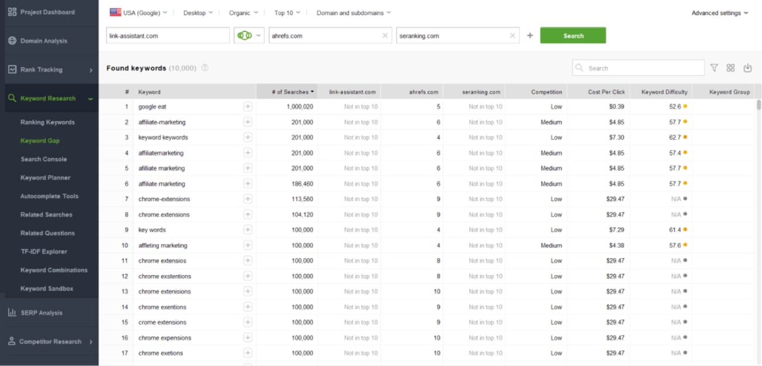
Task: Sort by Keyword column header
Action: click(x=195, y=91)
